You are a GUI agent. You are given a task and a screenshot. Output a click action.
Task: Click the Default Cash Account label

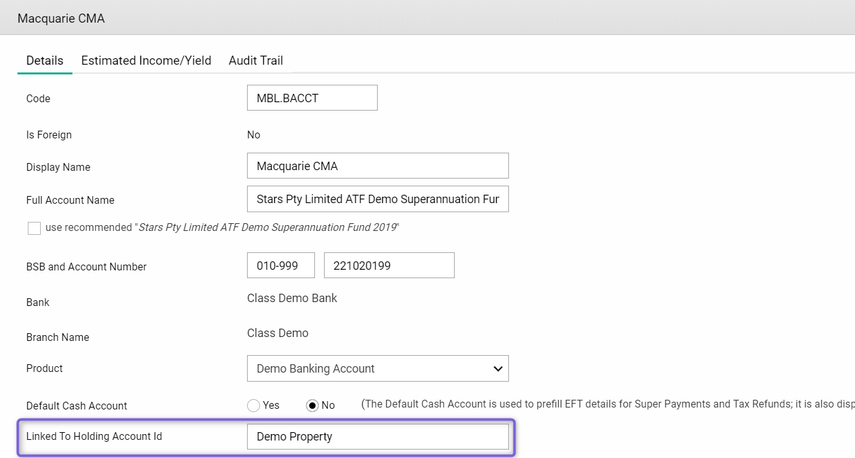click(x=76, y=406)
